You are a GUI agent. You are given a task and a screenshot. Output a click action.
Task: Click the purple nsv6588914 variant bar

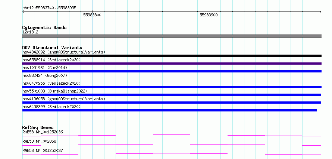172,64
